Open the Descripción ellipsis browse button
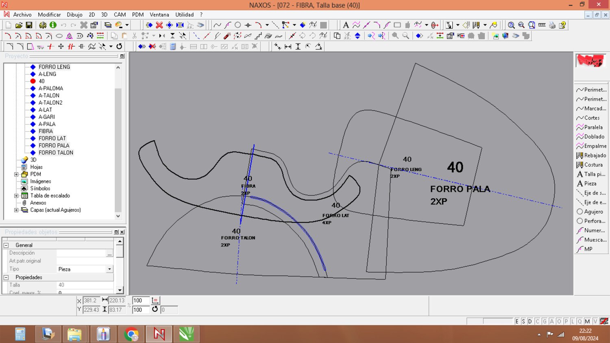 click(x=109, y=253)
